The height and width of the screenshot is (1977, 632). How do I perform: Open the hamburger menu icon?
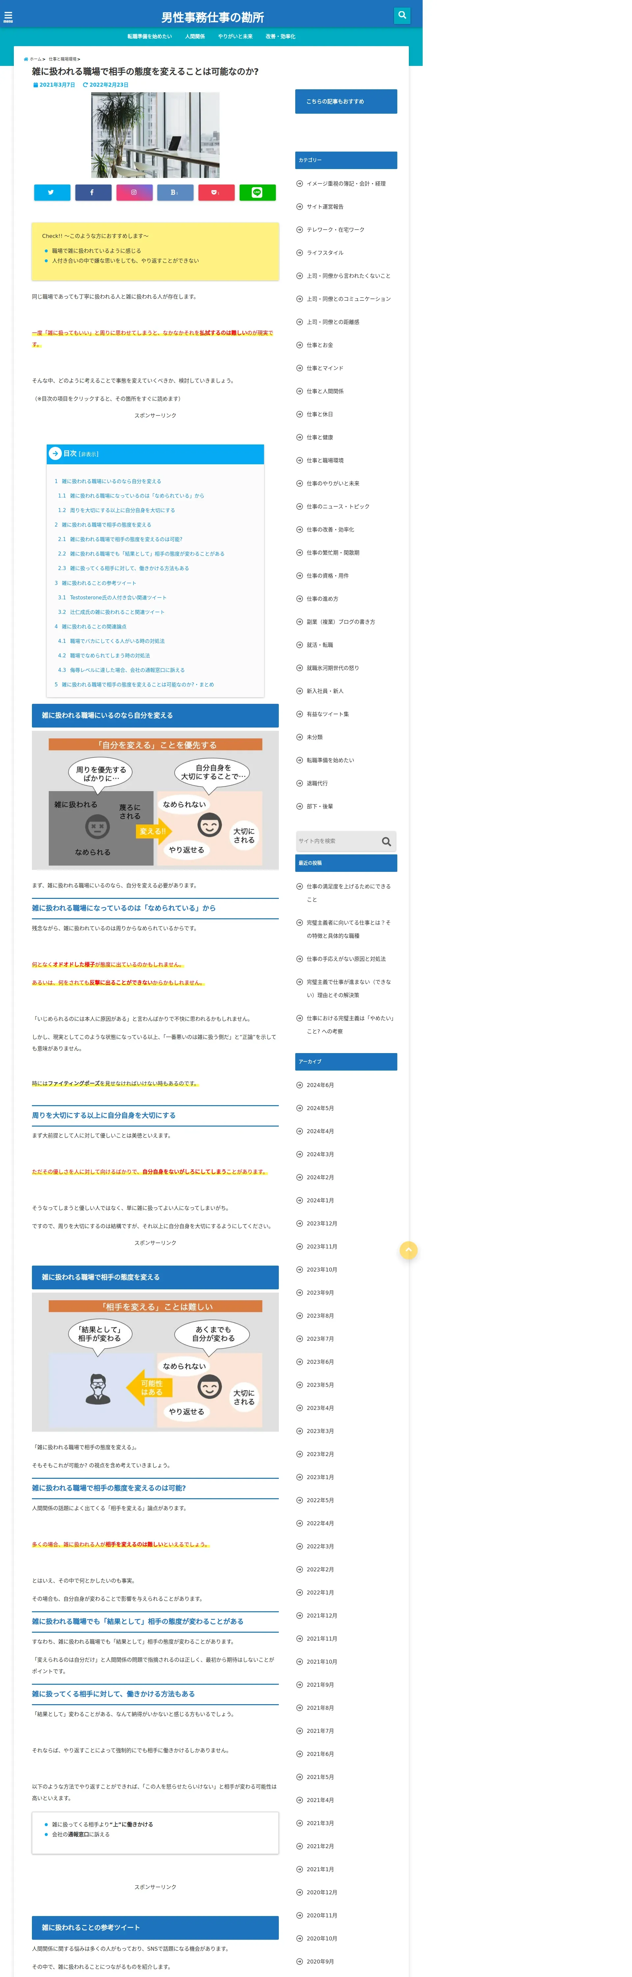9,17
